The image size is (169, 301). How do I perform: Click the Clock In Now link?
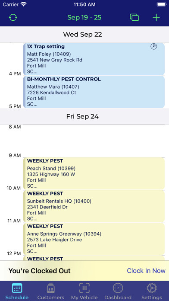(146, 271)
